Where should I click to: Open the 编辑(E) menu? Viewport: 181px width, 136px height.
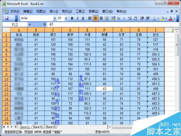pos(28,12)
